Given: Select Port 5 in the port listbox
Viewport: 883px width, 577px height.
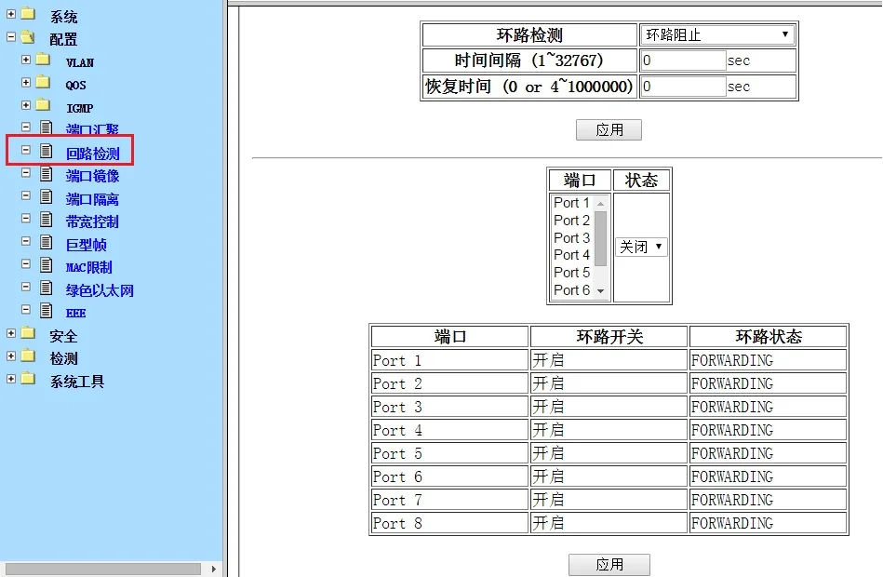Looking at the screenshot, I should 571,272.
